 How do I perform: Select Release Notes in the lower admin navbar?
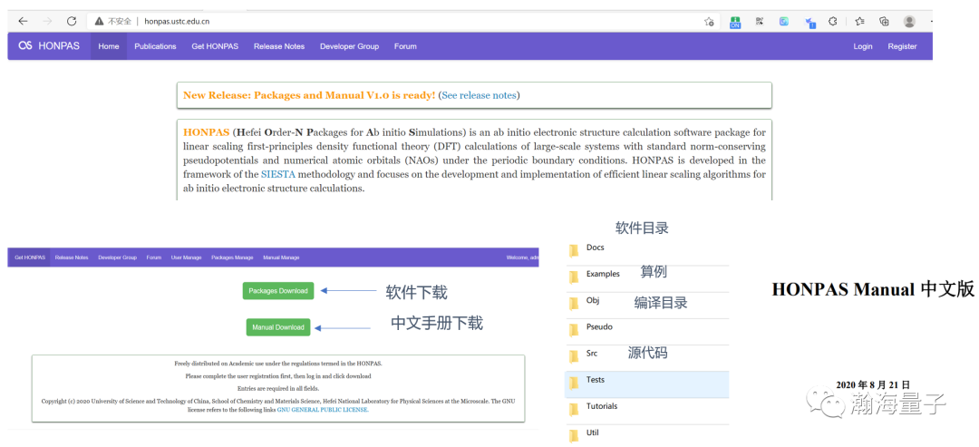click(x=72, y=258)
